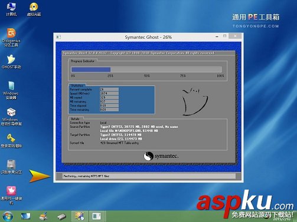297x222 pixels.
Task: Click the monitor icon on the taskbar
Action: point(25,216)
